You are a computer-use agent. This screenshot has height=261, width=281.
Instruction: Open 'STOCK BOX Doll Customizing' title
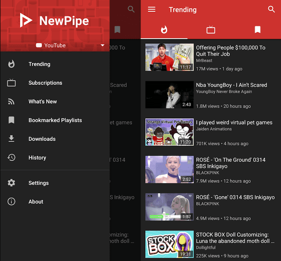(x=235, y=238)
